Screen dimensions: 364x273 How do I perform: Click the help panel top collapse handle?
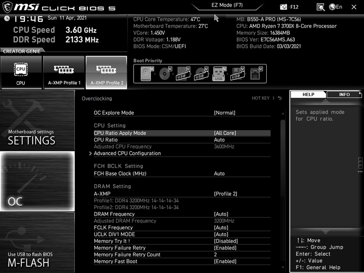pyautogui.click(x=326, y=101)
